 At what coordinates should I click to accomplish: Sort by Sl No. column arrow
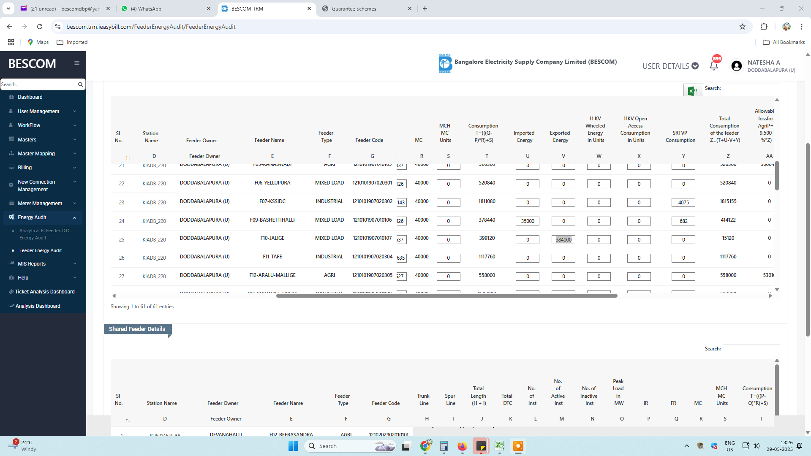[x=127, y=157]
